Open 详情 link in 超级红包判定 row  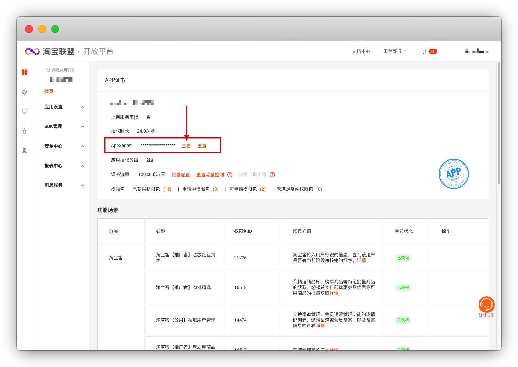pos(361,260)
